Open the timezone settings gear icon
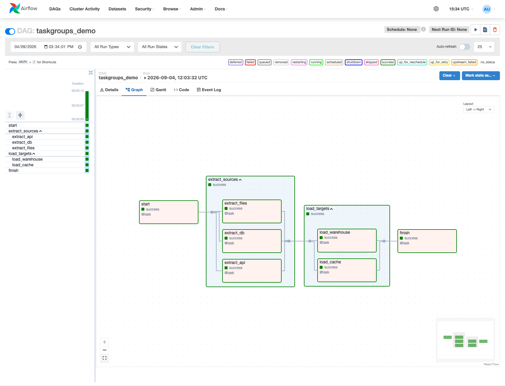The width and height of the screenshot is (505, 386). coord(436,9)
